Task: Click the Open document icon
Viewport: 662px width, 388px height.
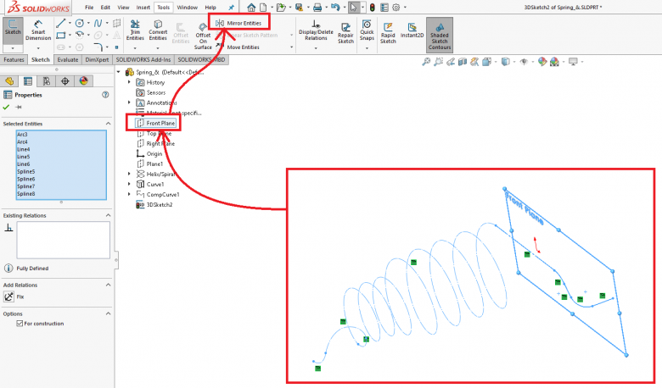Action: (x=280, y=7)
